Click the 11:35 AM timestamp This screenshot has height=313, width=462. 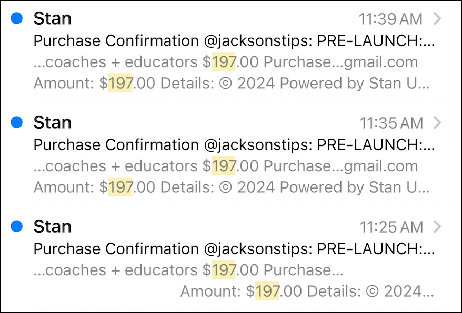(x=391, y=123)
